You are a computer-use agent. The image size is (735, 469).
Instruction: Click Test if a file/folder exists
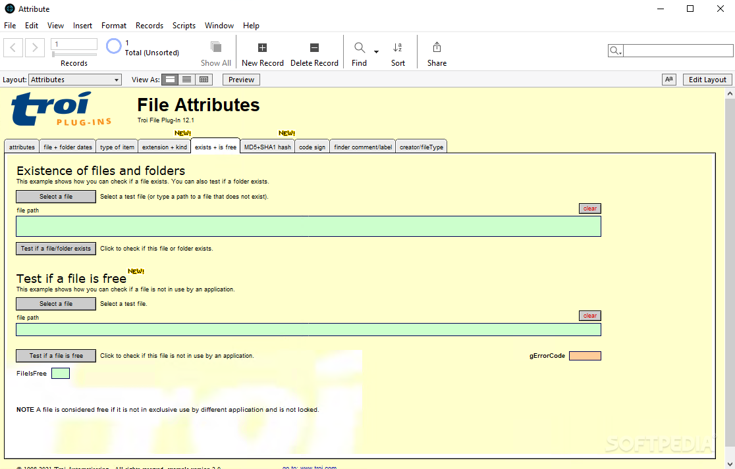coord(56,249)
